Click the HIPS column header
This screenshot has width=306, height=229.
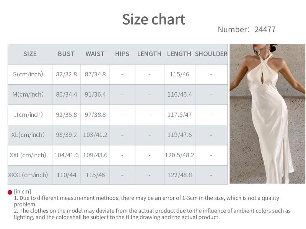click(122, 54)
